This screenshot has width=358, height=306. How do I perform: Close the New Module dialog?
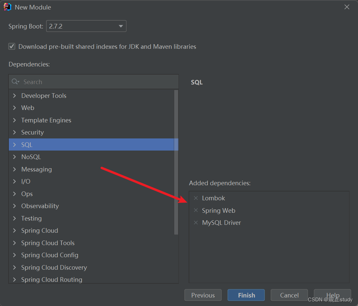click(x=347, y=7)
